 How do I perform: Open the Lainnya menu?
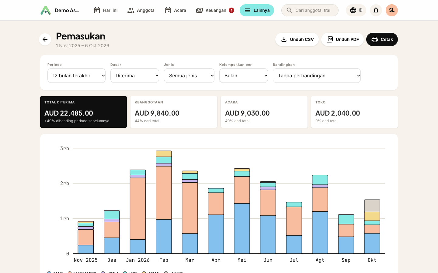tap(257, 10)
